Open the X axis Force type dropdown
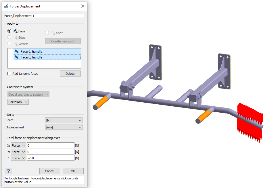Image resolution: width=265 pixels, height=188 pixels. click(18, 146)
